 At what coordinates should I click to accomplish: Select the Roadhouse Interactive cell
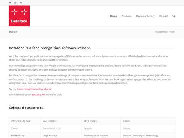tap(101, 135)
